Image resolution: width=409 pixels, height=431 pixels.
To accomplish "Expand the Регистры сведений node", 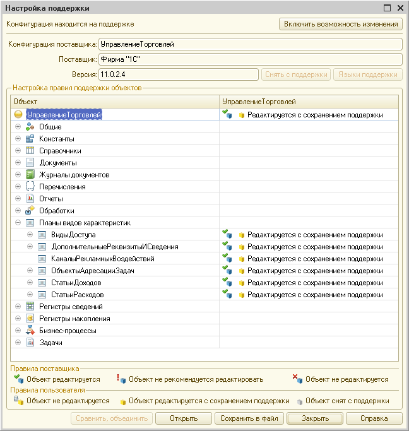I will 18,306.
